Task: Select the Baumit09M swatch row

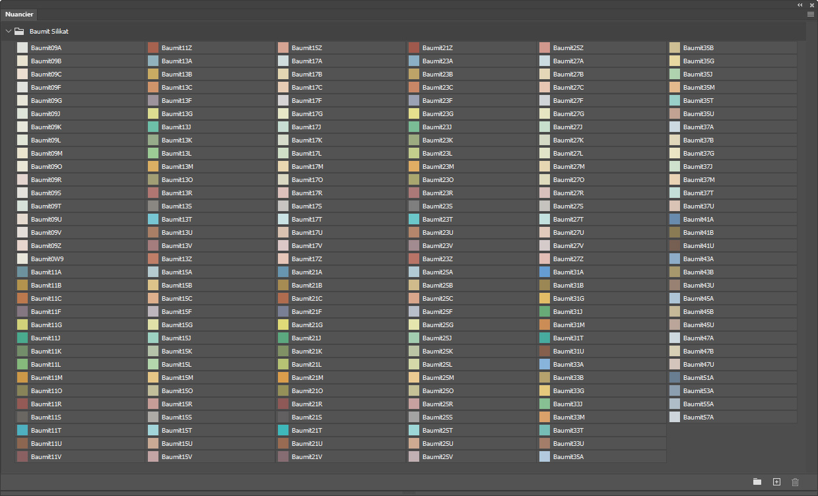Action: coord(80,153)
